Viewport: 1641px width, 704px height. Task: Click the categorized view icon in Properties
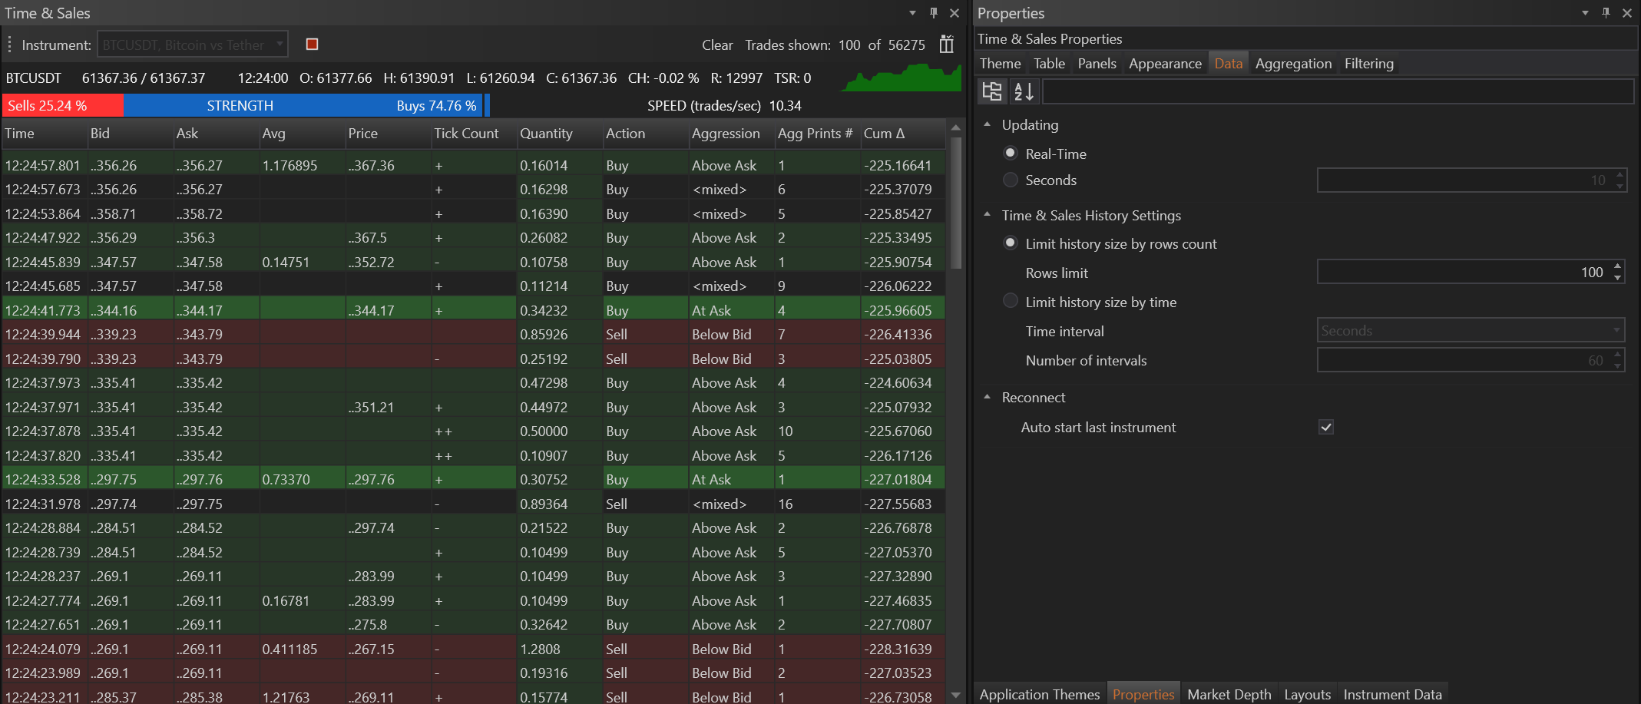991,91
